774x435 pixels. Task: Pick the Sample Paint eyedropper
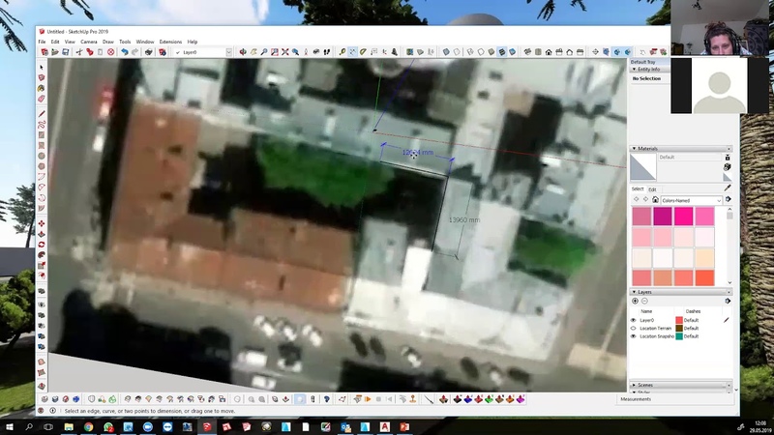[x=728, y=188]
